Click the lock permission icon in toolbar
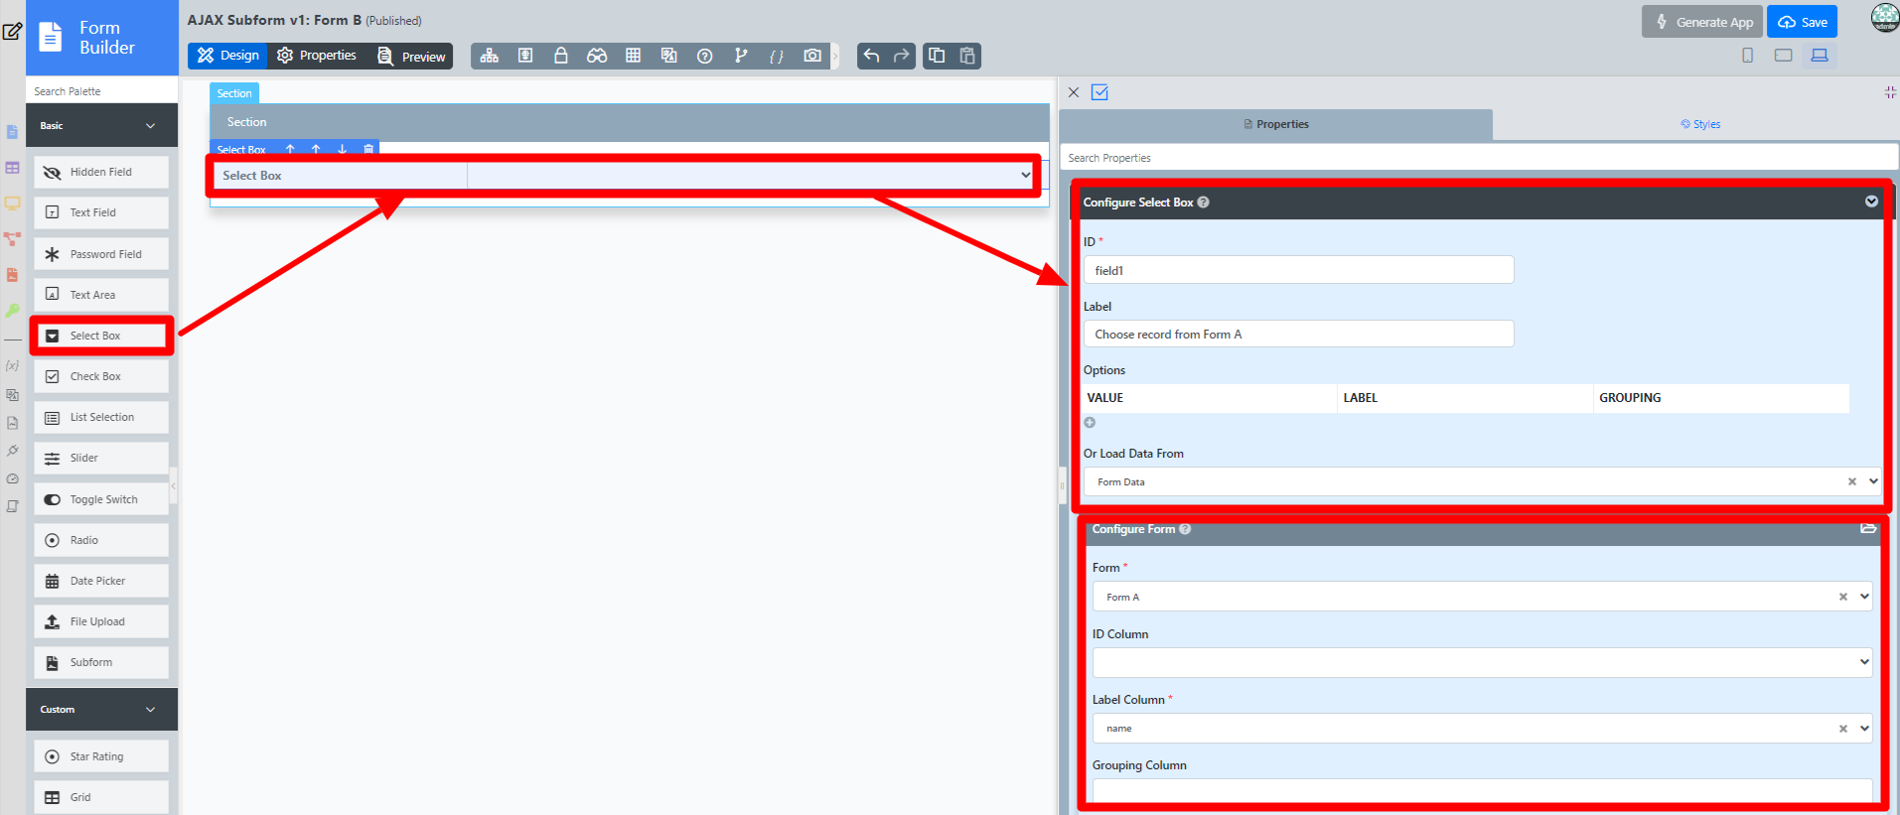The height and width of the screenshot is (815, 1900). coord(561,56)
